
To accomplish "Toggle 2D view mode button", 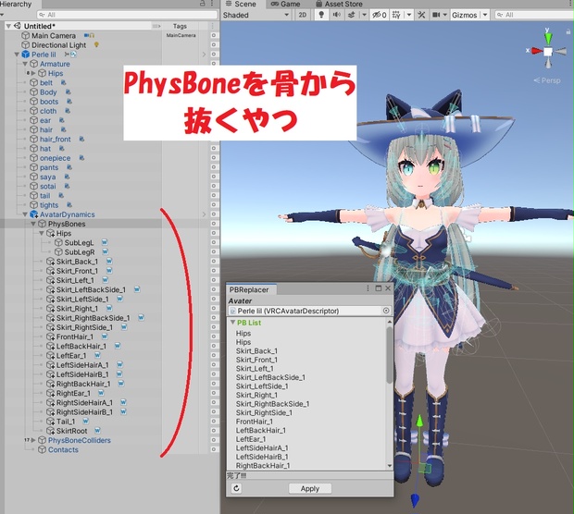I will [303, 15].
